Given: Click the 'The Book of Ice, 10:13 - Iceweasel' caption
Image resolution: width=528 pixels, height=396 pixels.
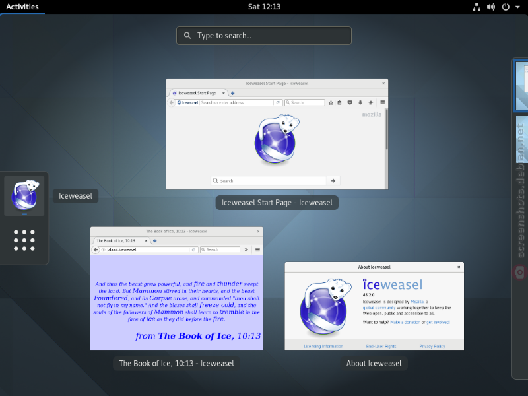Looking at the screenshot, I should point(176,364).
